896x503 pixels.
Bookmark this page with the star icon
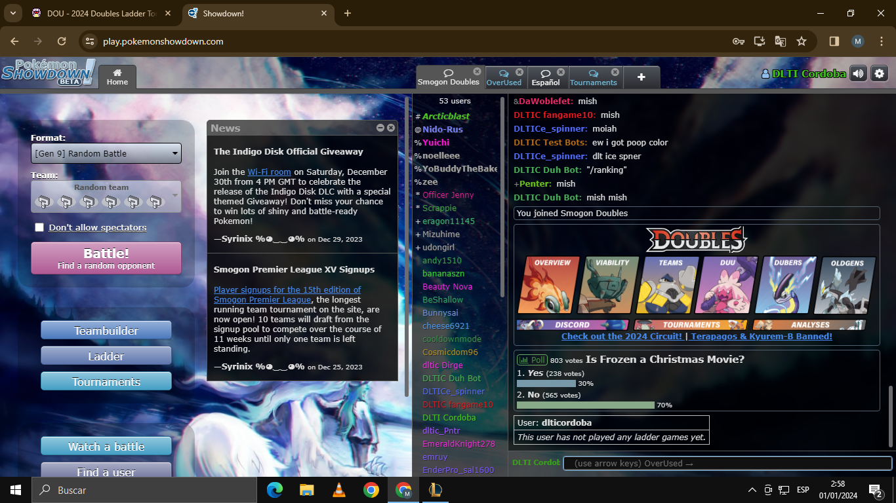point(802,41)
